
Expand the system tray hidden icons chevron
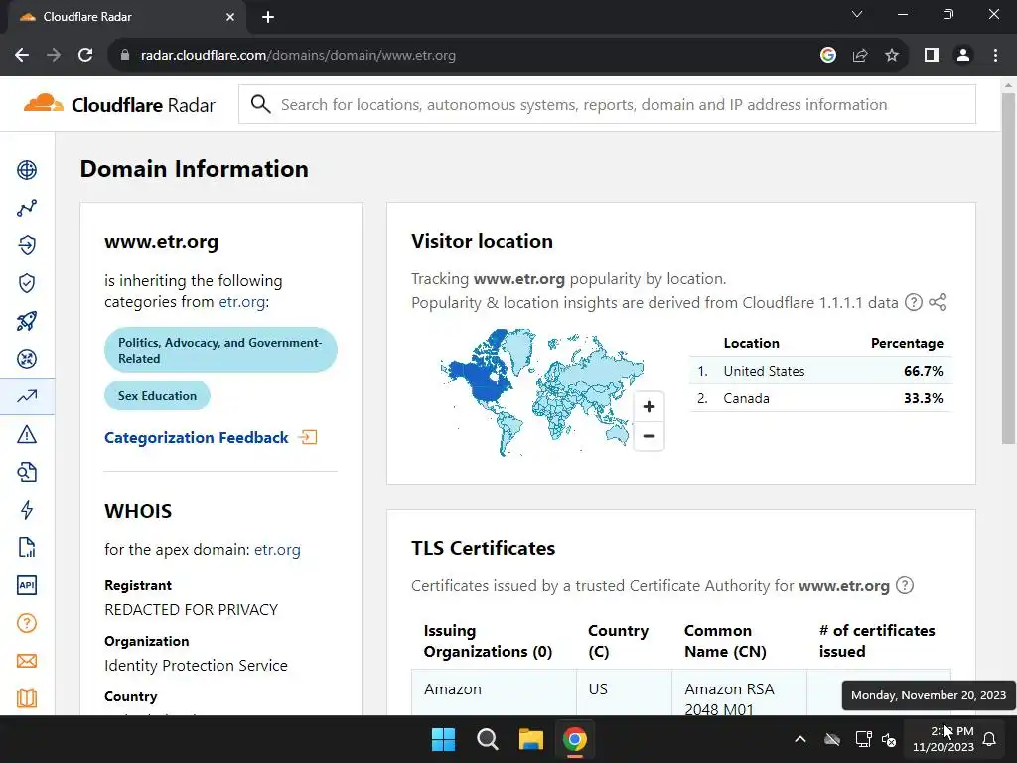point(799,739)
